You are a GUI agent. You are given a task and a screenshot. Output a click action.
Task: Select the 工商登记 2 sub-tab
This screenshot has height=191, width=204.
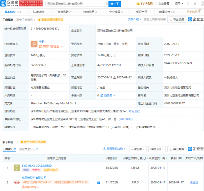(x=9, y=149)
